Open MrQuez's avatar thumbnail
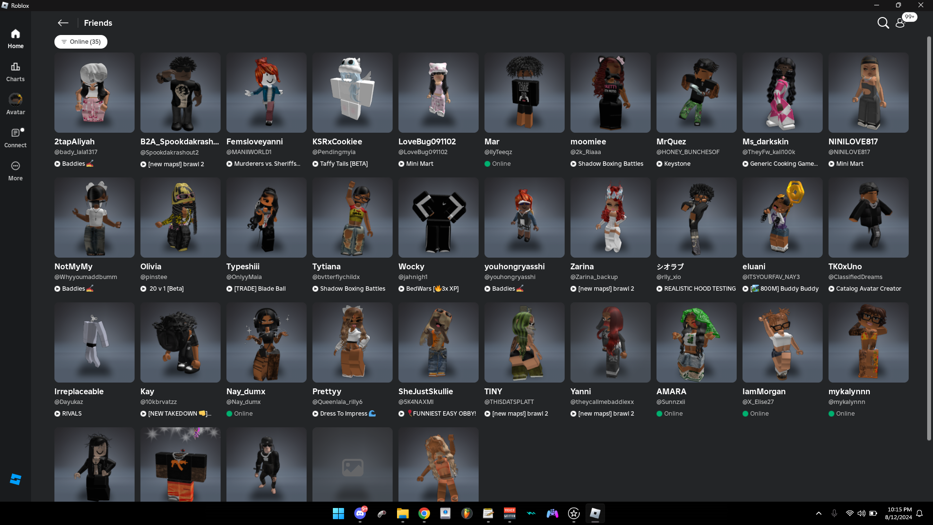Viewport: 933px width, 525px height. click(696, 92)
